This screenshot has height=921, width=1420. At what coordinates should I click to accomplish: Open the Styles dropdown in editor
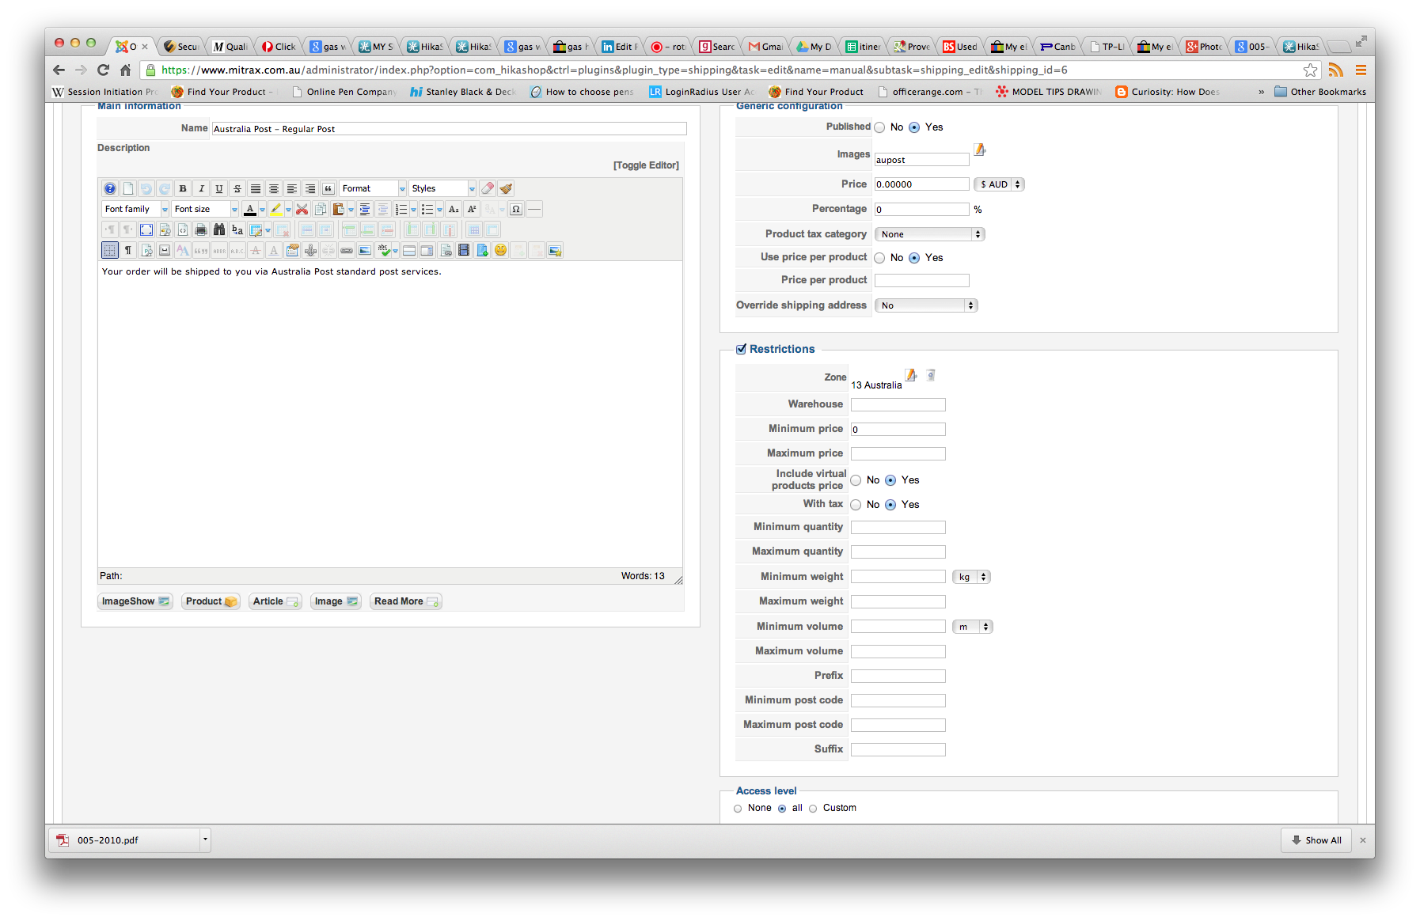tap(442, 188)
